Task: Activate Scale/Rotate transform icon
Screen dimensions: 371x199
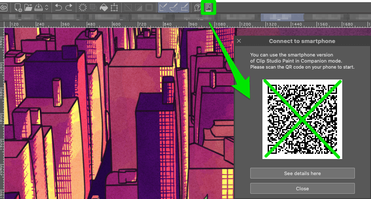Action: [114, 7]
